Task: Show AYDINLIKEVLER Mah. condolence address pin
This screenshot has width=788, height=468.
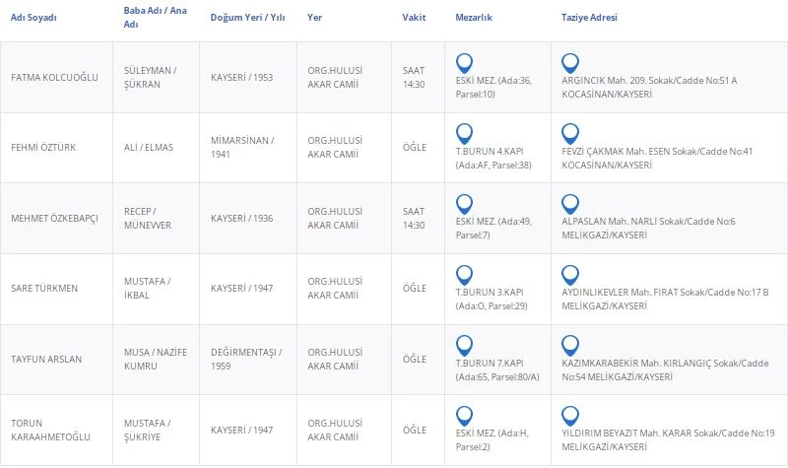Action: coord(569,274)
